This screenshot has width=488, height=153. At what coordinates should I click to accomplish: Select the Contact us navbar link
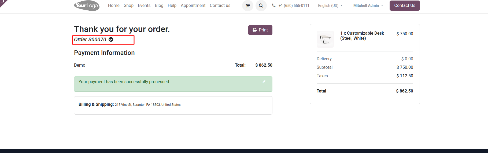coord(220,6)
